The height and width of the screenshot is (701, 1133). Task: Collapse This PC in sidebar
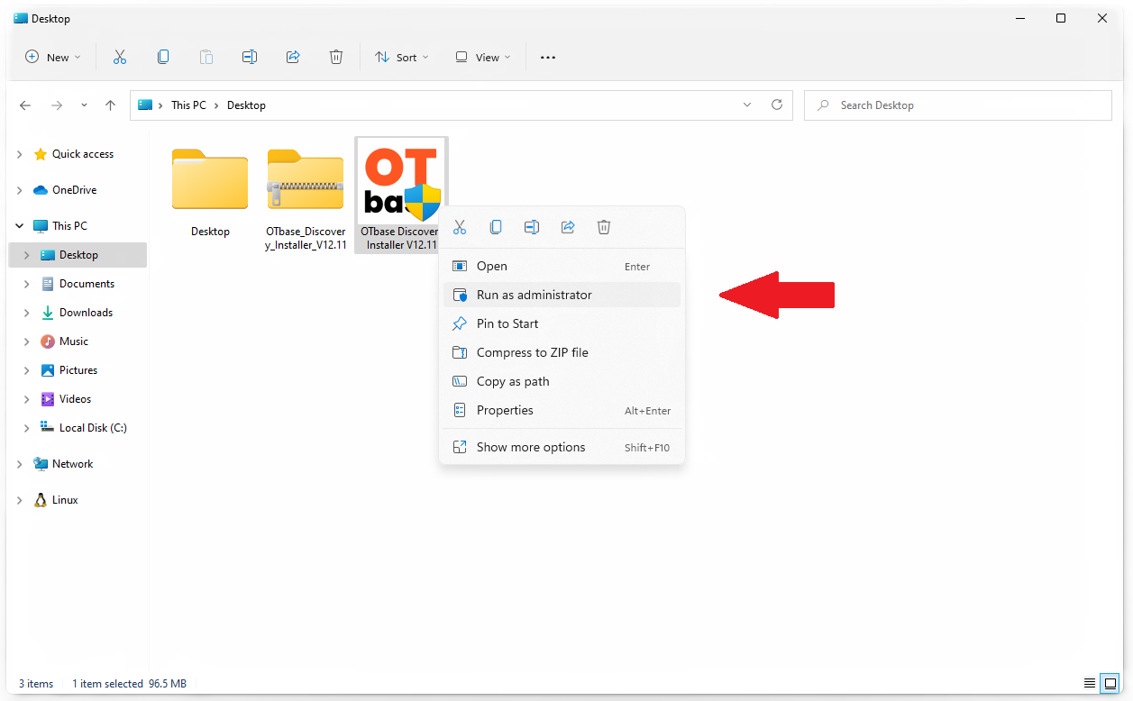coord(20,226)
